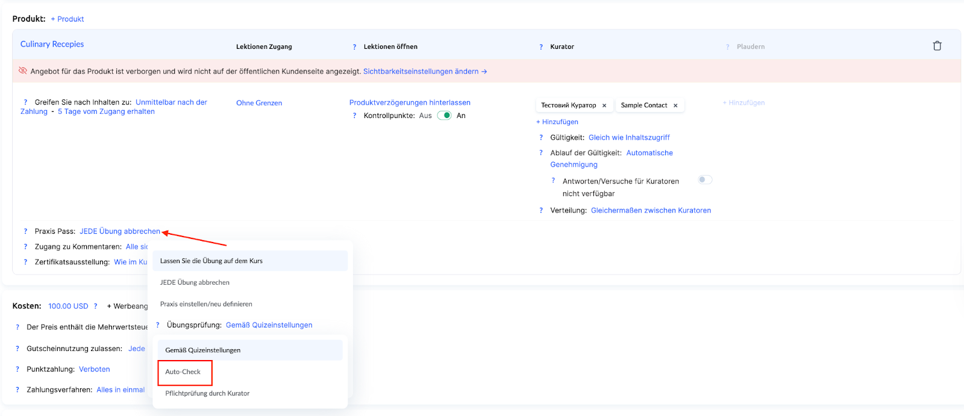
Task: Select Auto-Check option in the menu
Action: pos(183,372)
